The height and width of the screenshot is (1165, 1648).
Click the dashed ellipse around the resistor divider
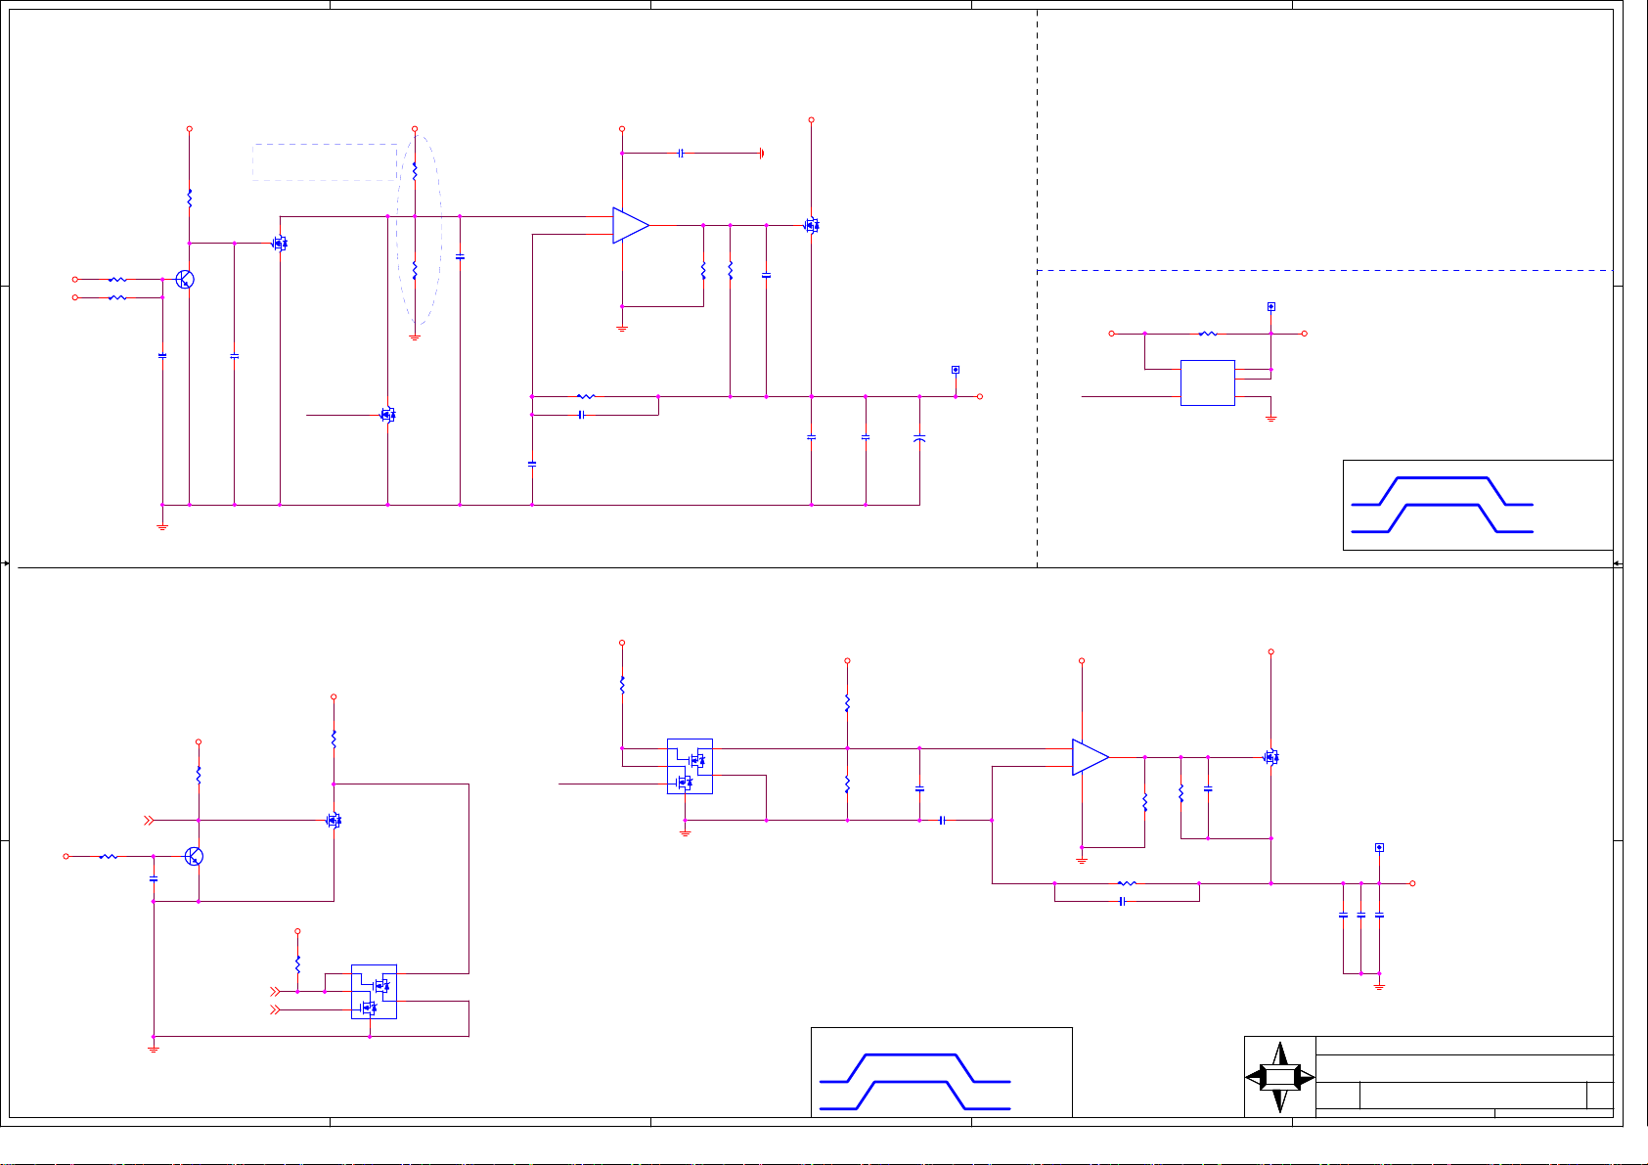pyautogui.click(x=419, y=230)
